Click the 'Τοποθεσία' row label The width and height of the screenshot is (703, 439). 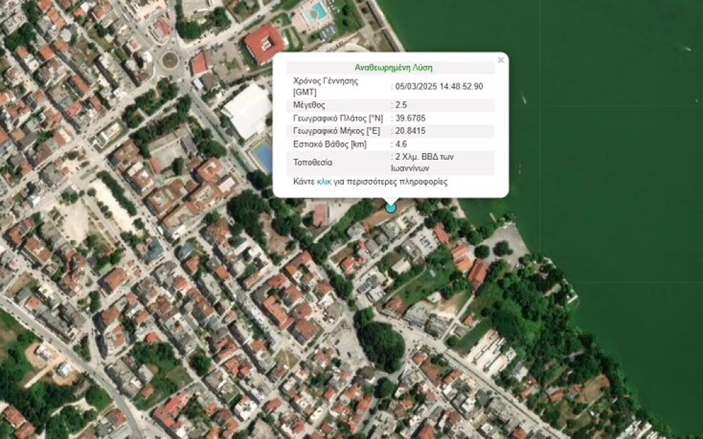click(312, 163)
